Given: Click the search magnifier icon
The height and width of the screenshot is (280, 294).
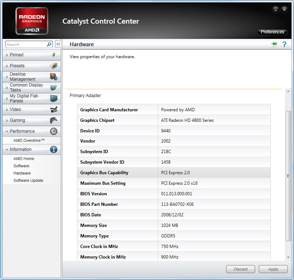Looking at the screenshot, I should point(49,44).
